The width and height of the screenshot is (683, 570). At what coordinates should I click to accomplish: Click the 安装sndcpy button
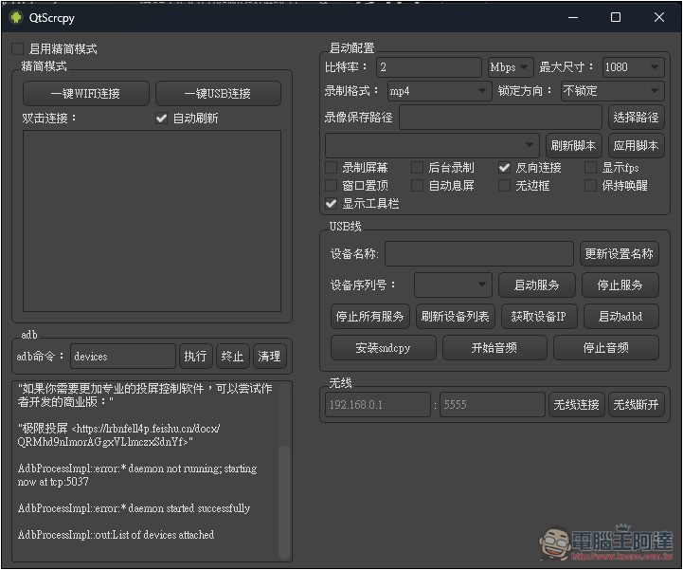tap(384, 347)
